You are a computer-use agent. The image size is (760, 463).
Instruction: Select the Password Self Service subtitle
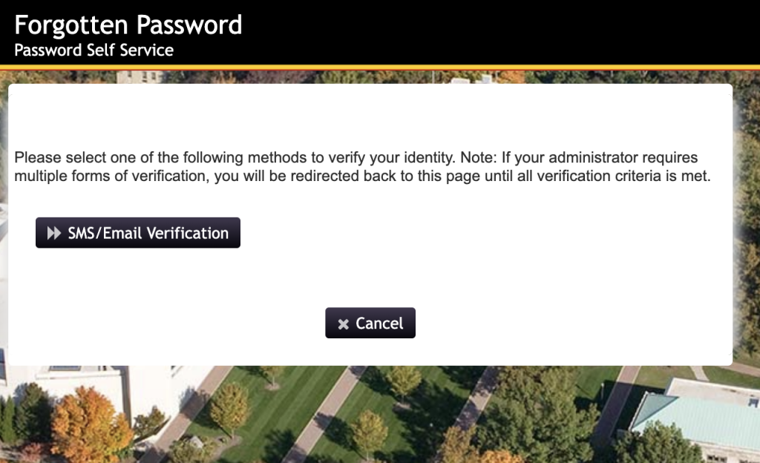tap(94, 50)
